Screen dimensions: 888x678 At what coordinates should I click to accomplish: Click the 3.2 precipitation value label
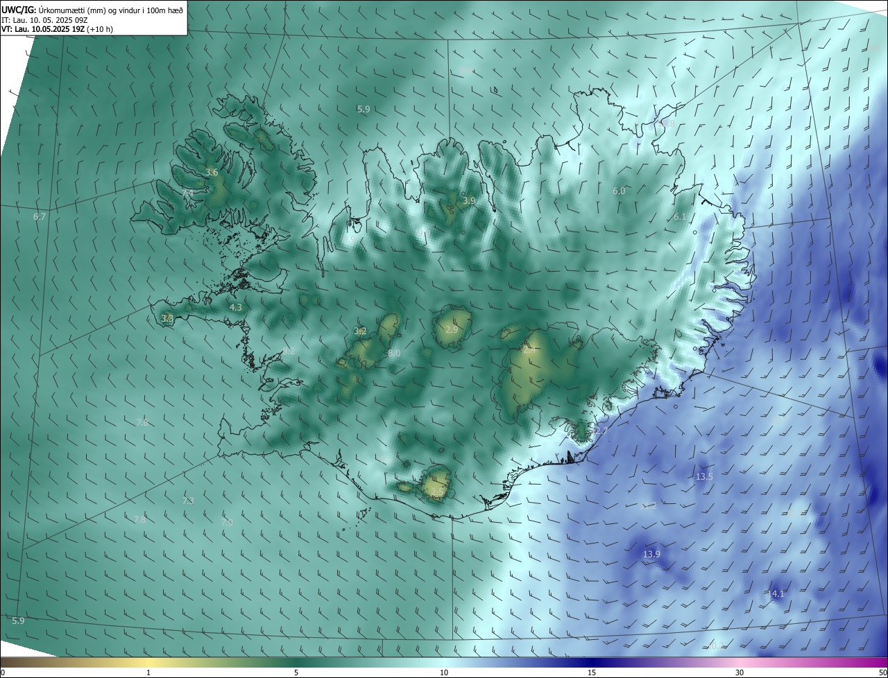[x=360, y=331]
